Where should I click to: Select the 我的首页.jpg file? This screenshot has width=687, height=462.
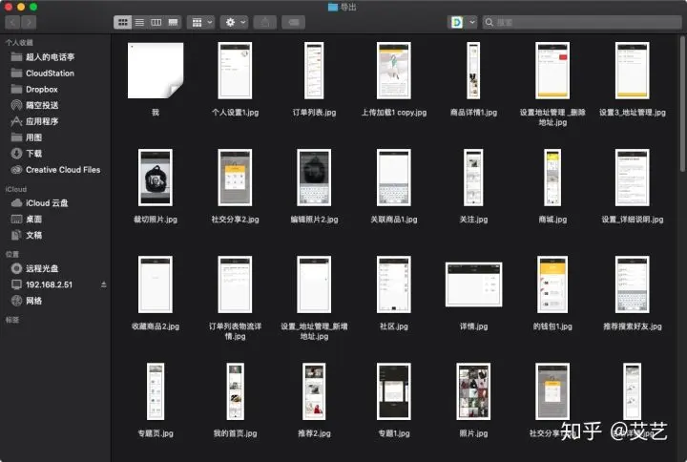coord(235,391)
